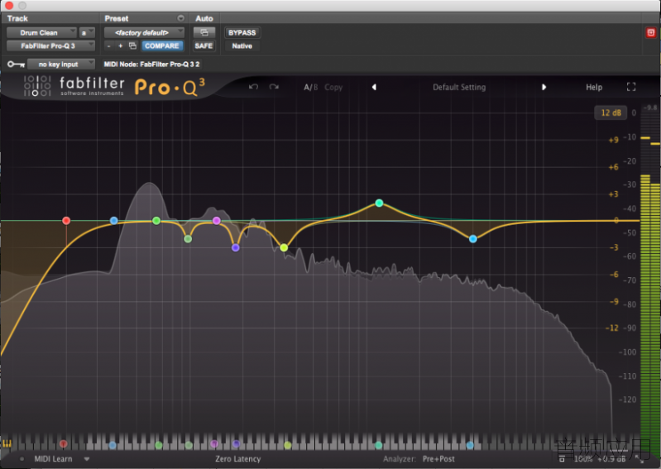Screen dimensions: 661x469
Task: Select the light-blue high cut node
Action: coord(473,239)
